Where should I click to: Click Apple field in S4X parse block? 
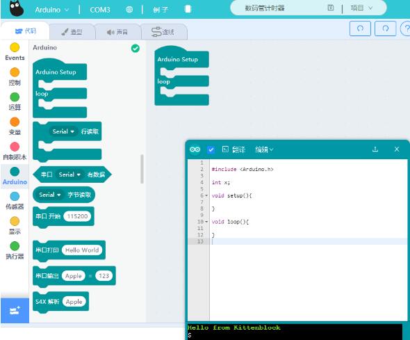coord(74,302)
